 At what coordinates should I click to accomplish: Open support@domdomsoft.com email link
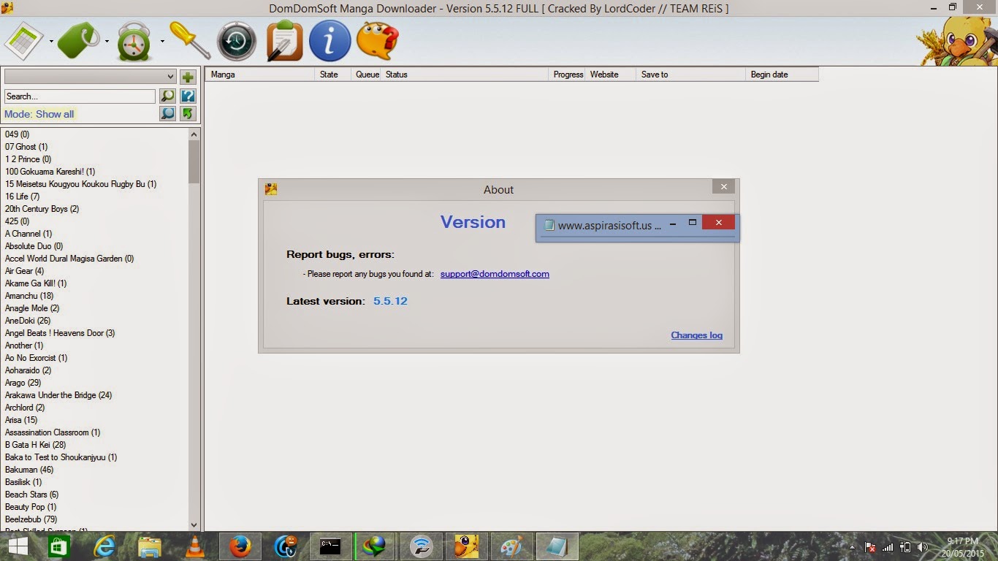pos(495,274)
